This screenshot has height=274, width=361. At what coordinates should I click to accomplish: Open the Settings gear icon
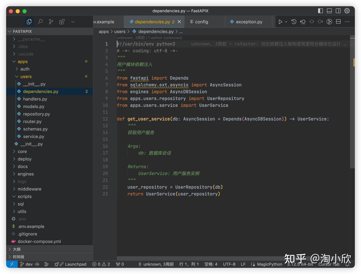(x=347, y=11)
